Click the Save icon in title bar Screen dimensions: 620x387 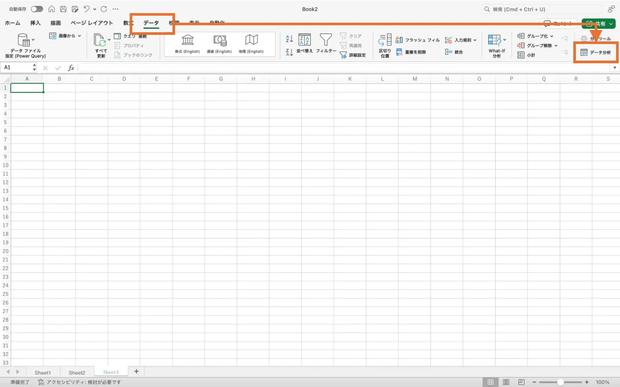click(x=63, y=9)
